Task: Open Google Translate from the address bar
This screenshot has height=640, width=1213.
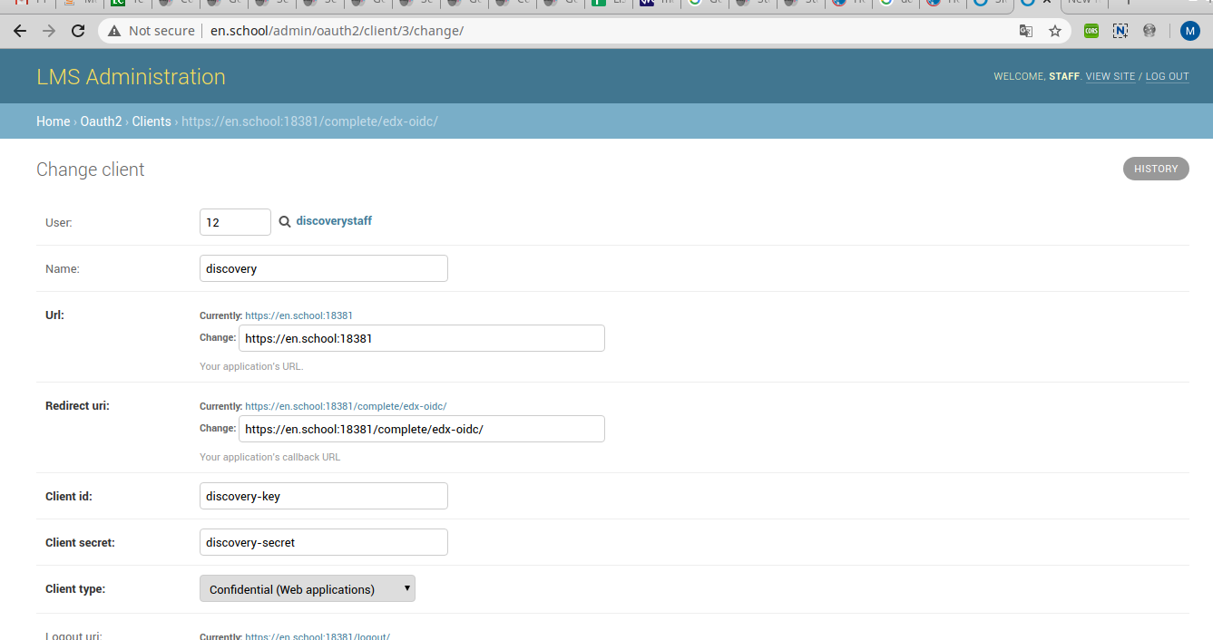Action: 1025,30
